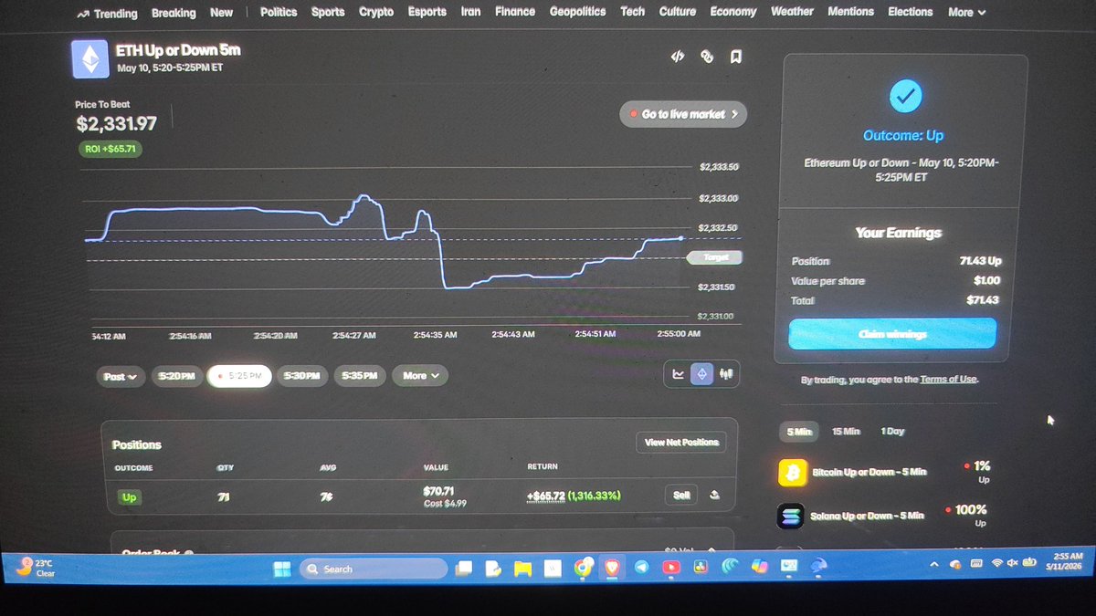Image resolution: width=1096 pixels, height=616 pixels.
Task: Open the More categories menu
Action: 966,13
